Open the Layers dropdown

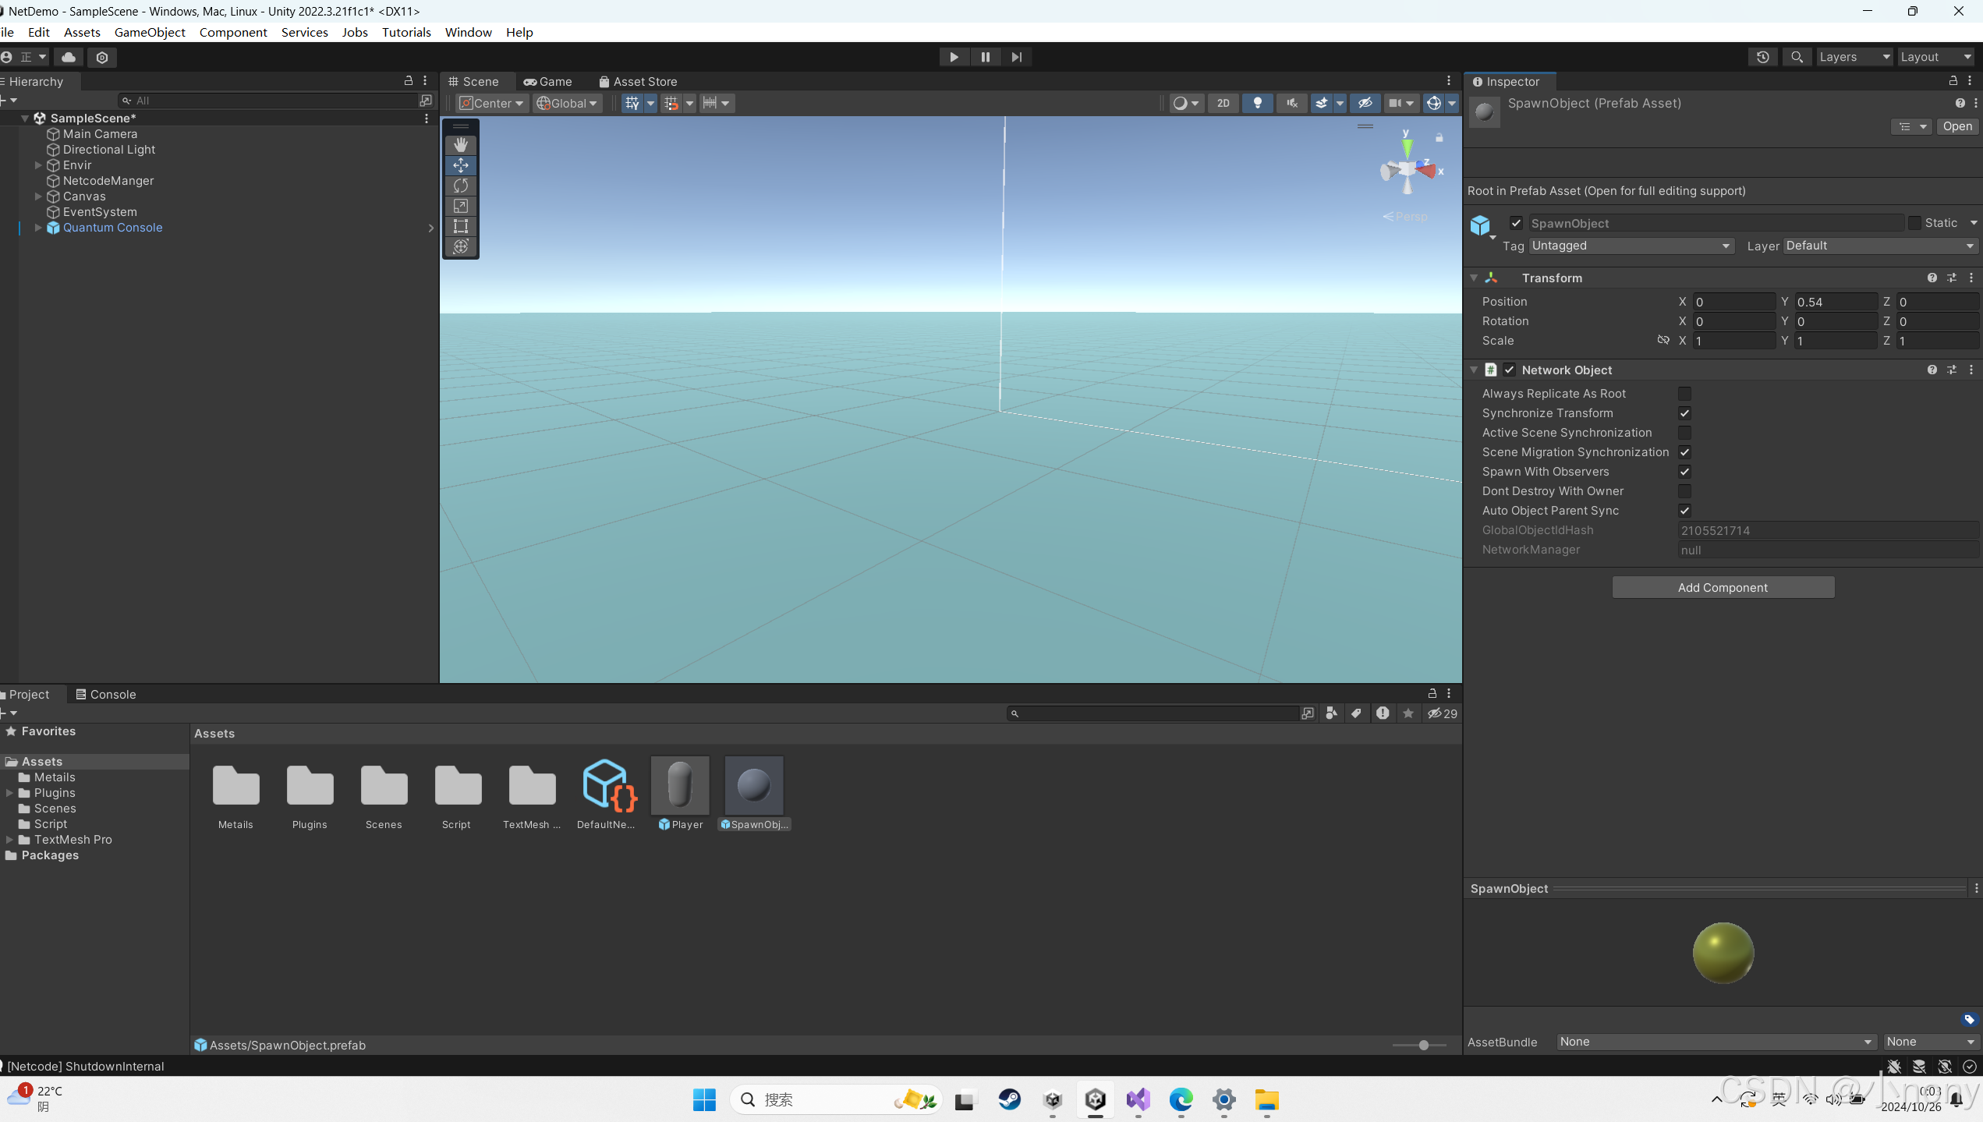[x=1854, y=56]
